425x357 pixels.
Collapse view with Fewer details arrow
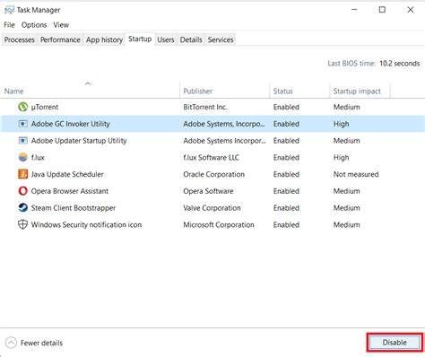pos(11,343)
